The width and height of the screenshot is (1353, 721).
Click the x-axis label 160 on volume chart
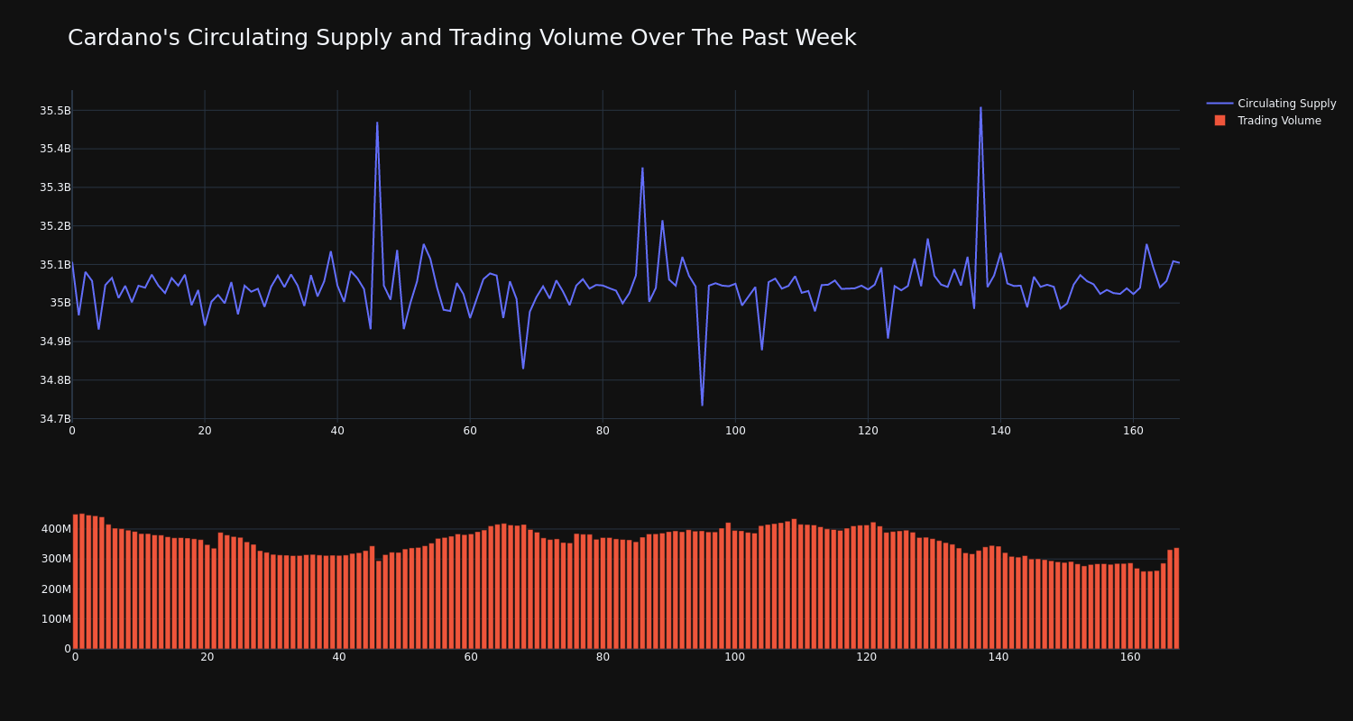click(1130, 657)
